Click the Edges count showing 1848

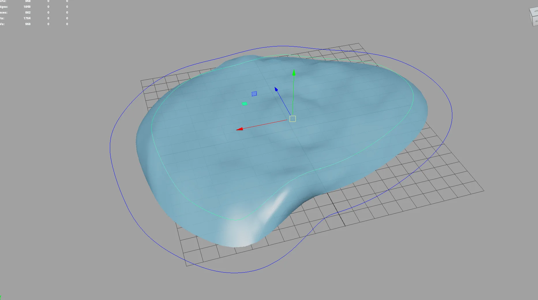tap(27, 7)
